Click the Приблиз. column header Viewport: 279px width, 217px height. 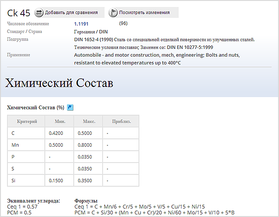[121, 121]
